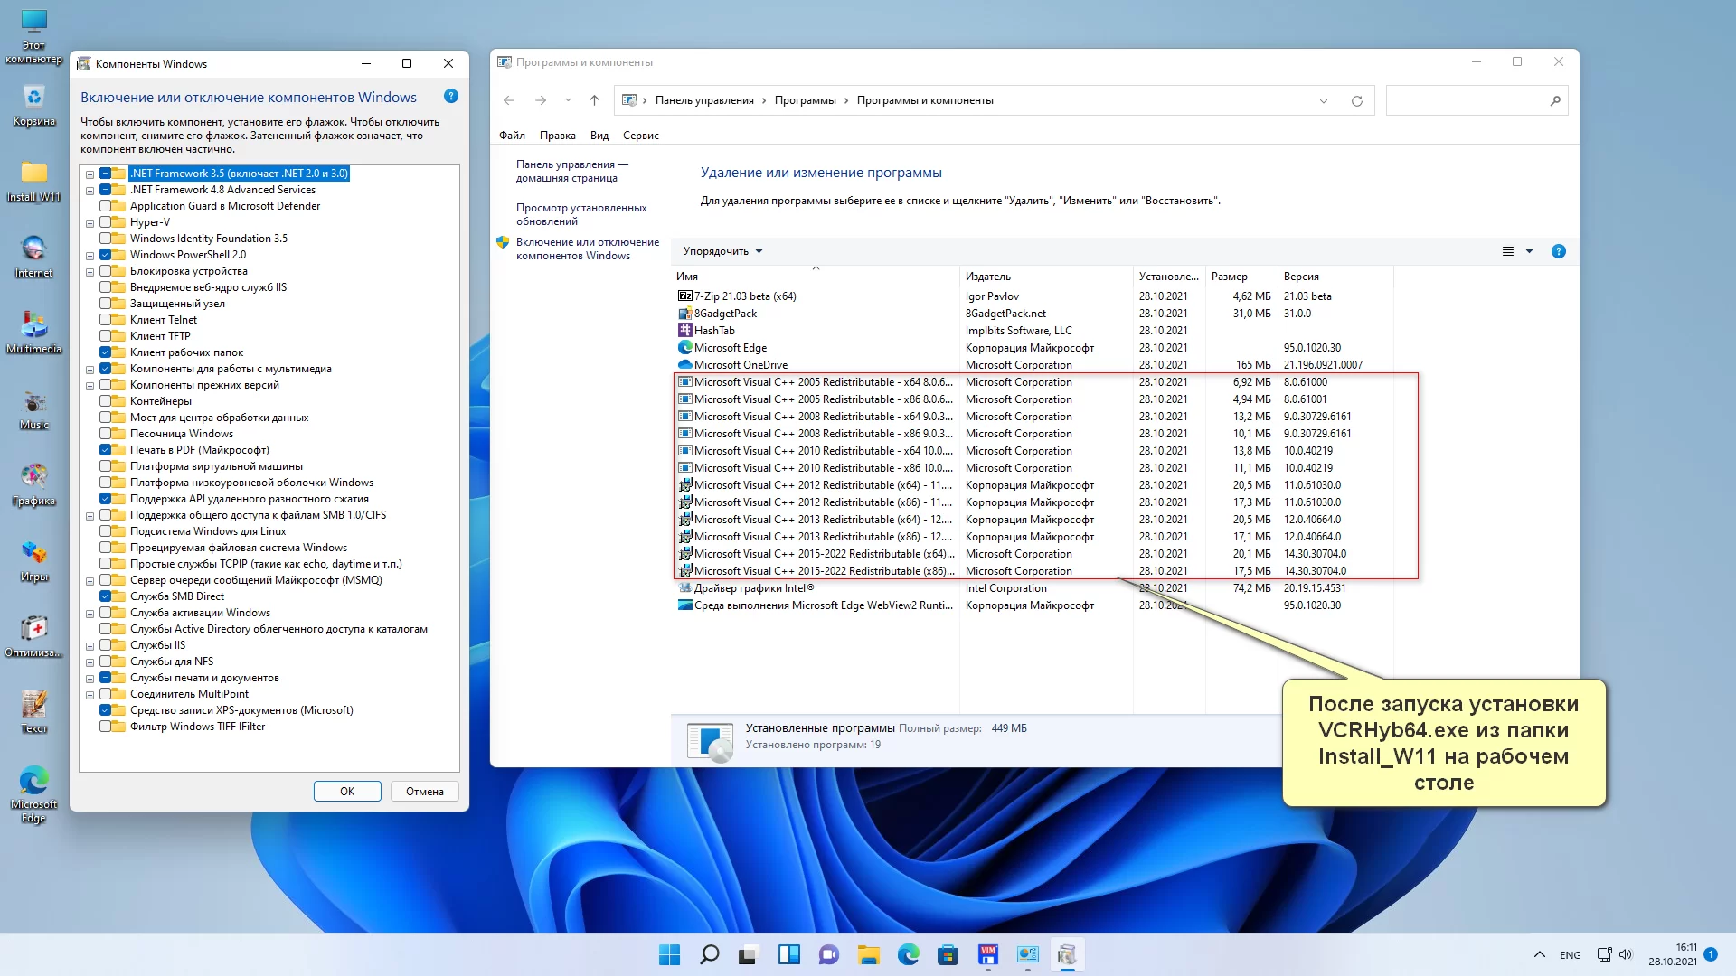1736x976 pixels.
Task: Toggle the Клиент Telnet checkbox
Action: [106, 320]
